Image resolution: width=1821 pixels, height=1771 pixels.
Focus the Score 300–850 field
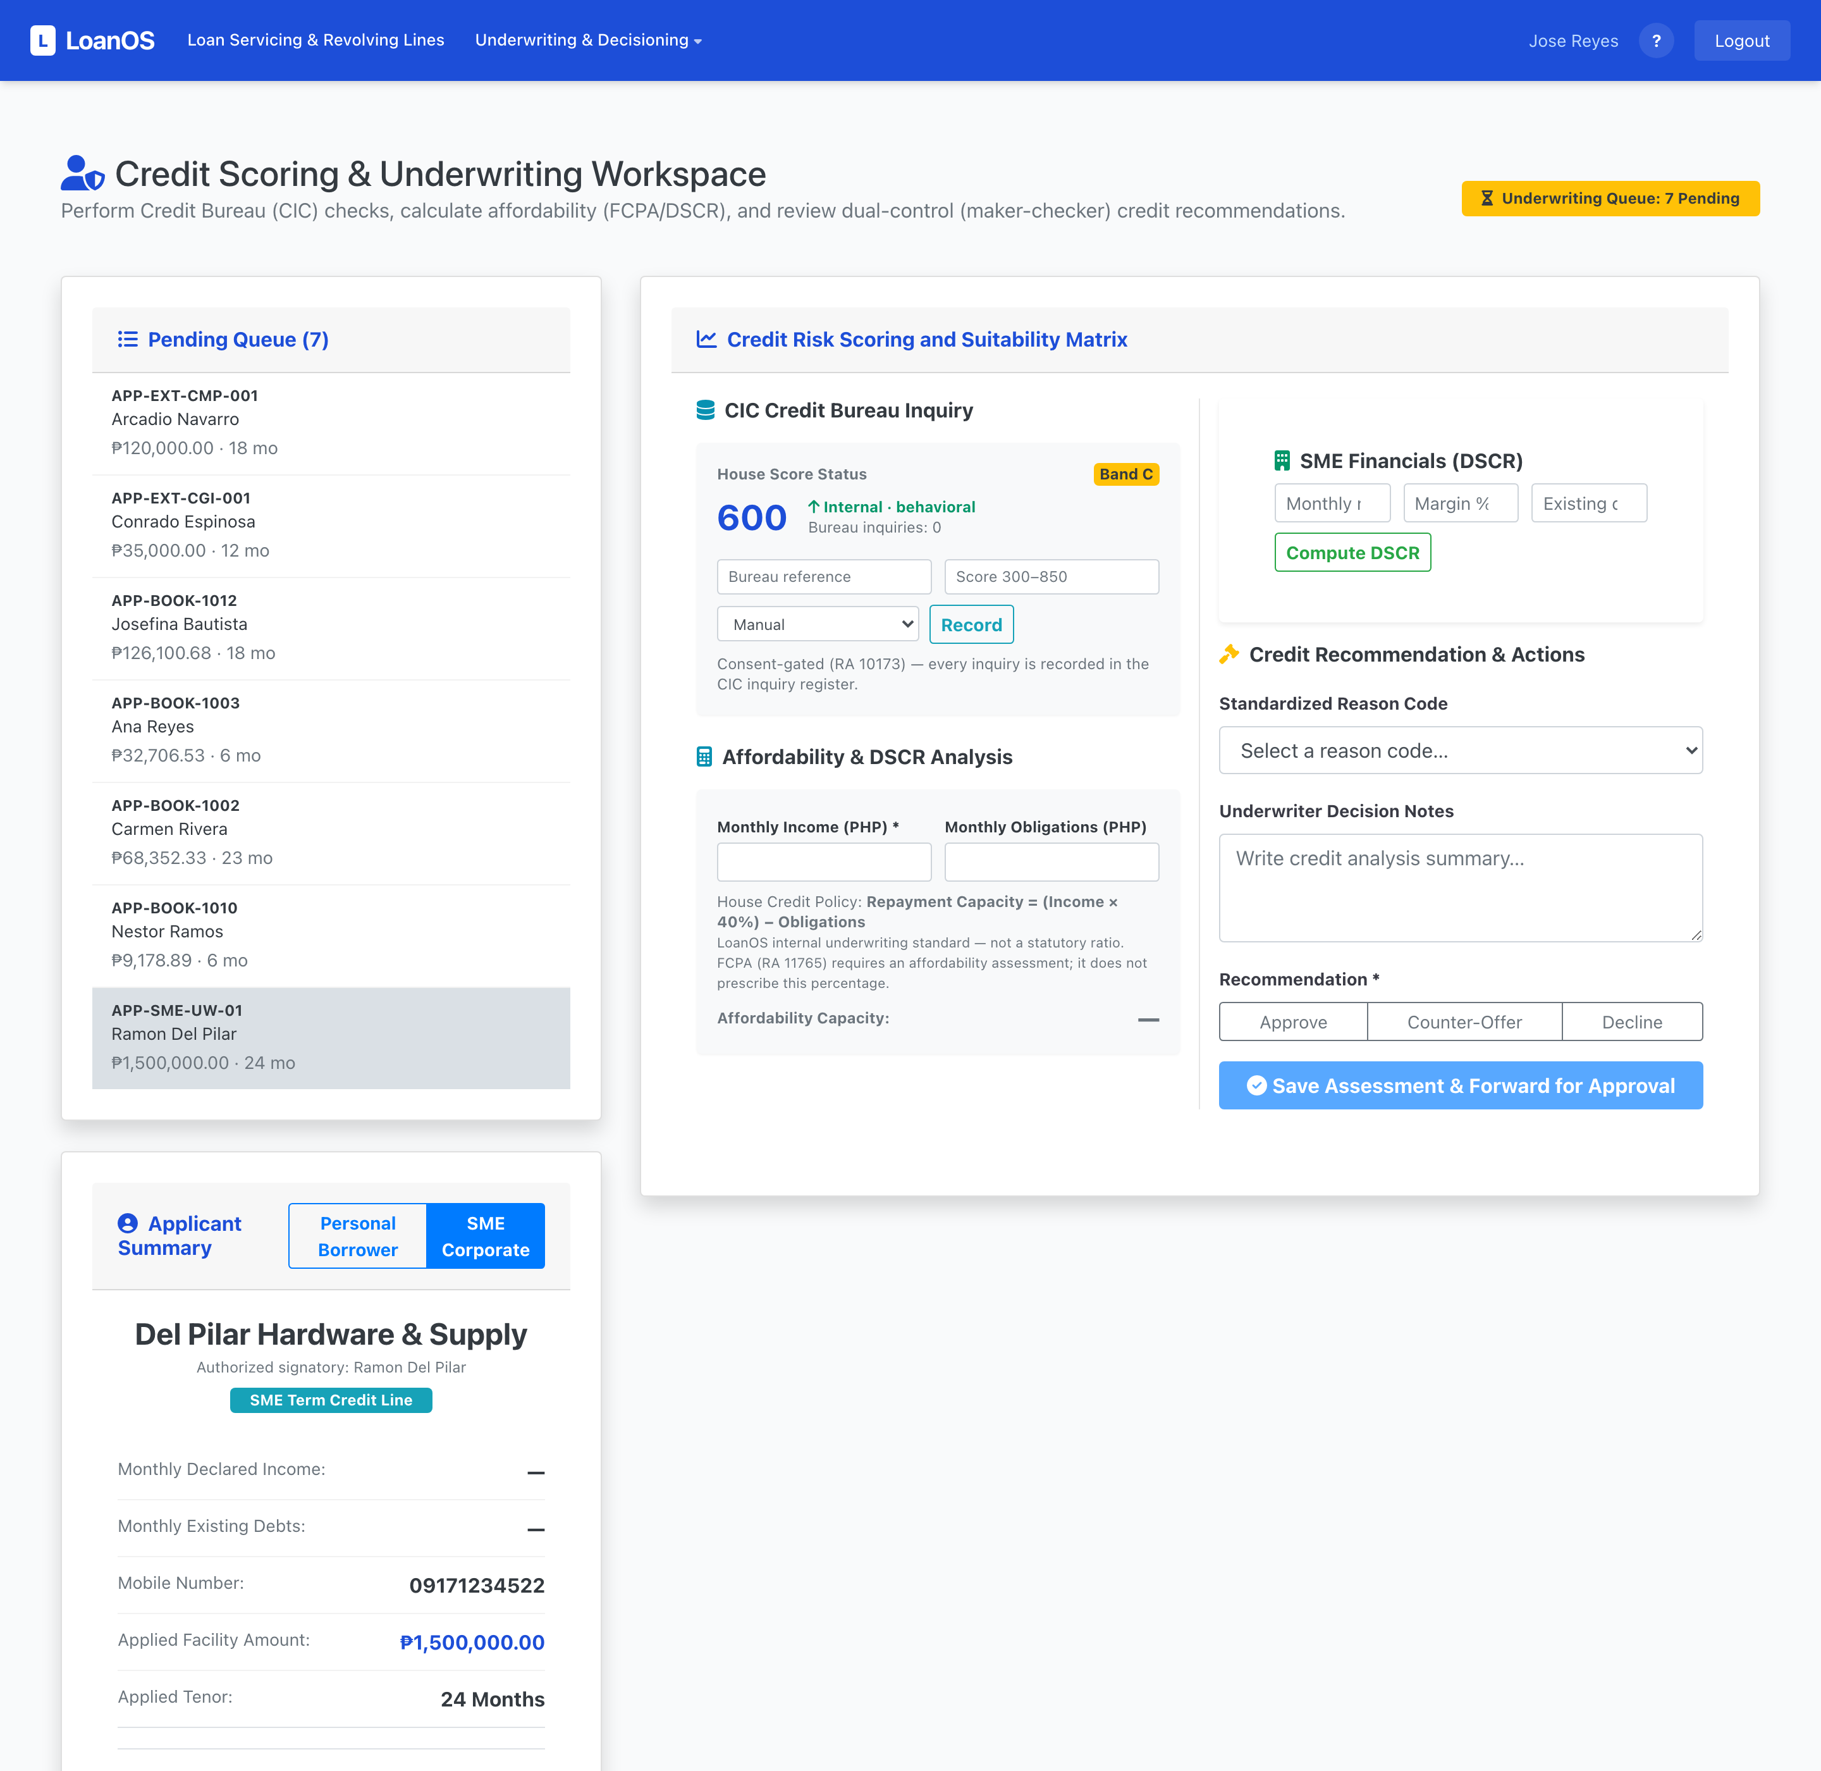coord(1051,577)
